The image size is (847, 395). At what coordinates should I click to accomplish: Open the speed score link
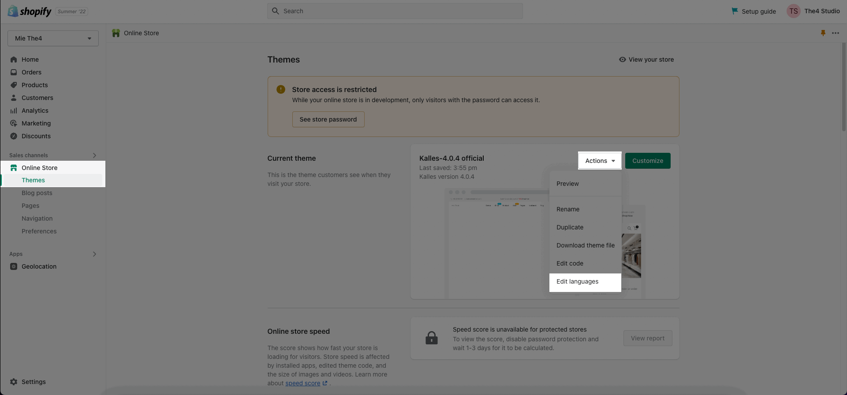[303, 383]
